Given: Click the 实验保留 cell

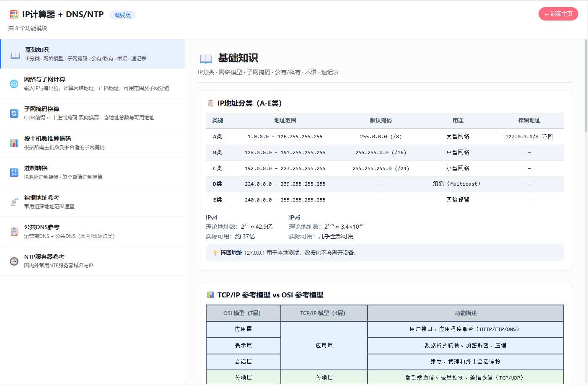Looking at the screenshot, I should click(x=458, y=200).
